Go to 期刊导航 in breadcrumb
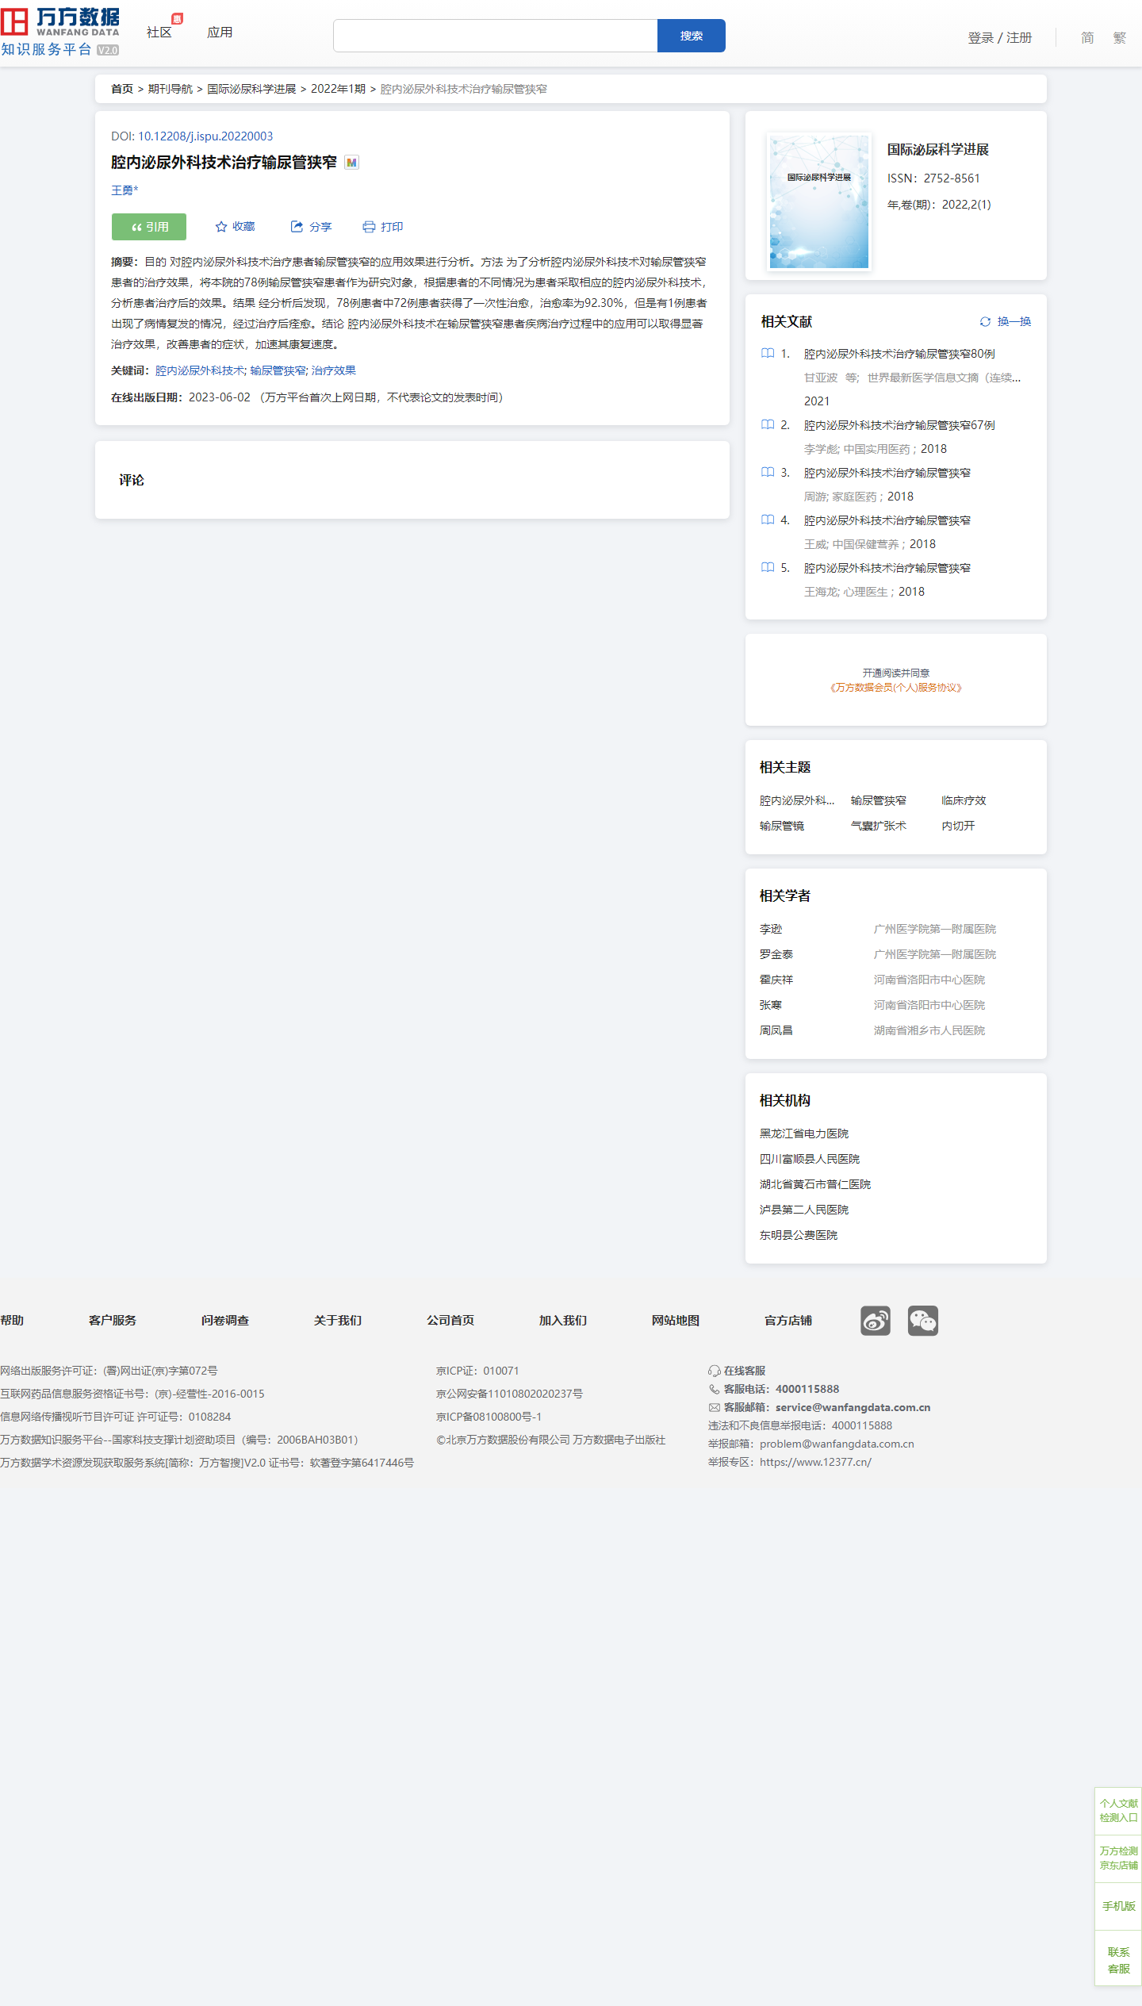1142x2006 pixels. click(170, 89)
